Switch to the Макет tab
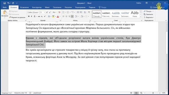The width and height of the screenshot is (169, 95). (x=47, y=7)
